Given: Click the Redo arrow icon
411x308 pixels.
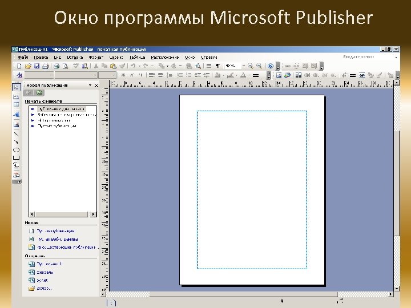Looking at the screenshot, I should 146,66.
